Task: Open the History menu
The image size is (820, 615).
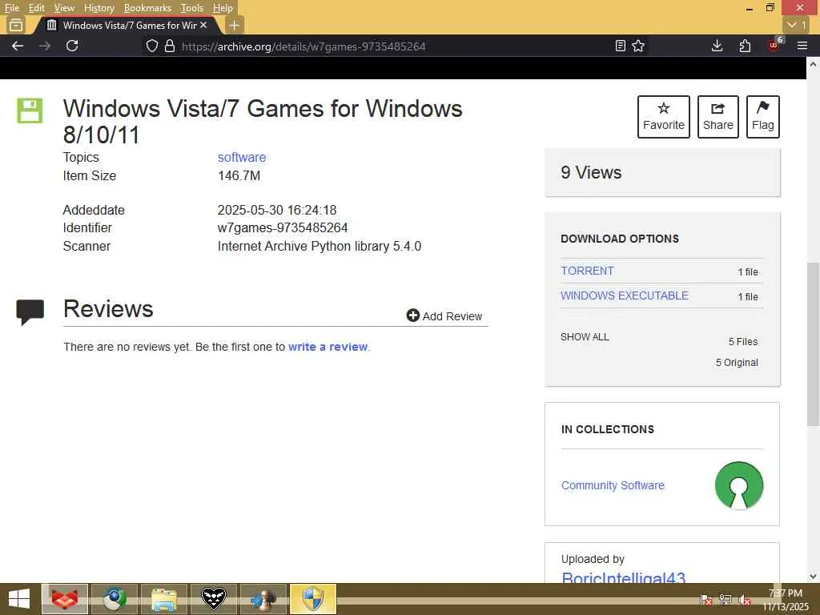Action: pyautogui.click(x=98, y=8)
